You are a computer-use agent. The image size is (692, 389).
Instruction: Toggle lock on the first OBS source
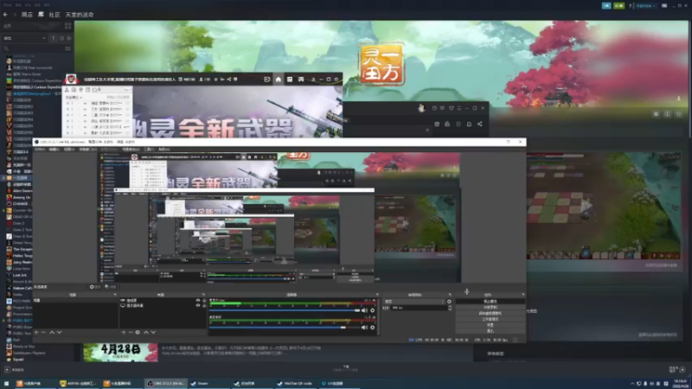(204, 300)
